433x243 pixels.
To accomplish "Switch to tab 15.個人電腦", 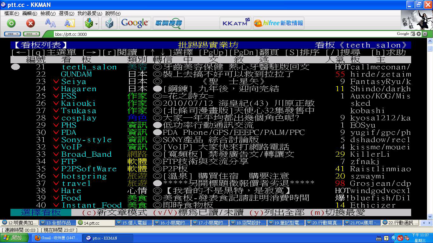I will (x=134, y=223).
